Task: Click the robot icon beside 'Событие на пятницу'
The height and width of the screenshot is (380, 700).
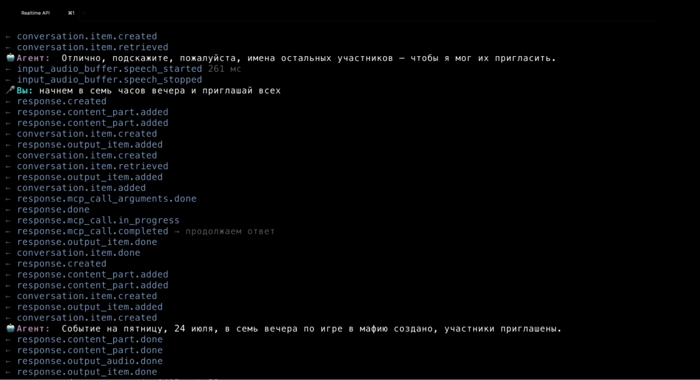Action: click(11, 329)
